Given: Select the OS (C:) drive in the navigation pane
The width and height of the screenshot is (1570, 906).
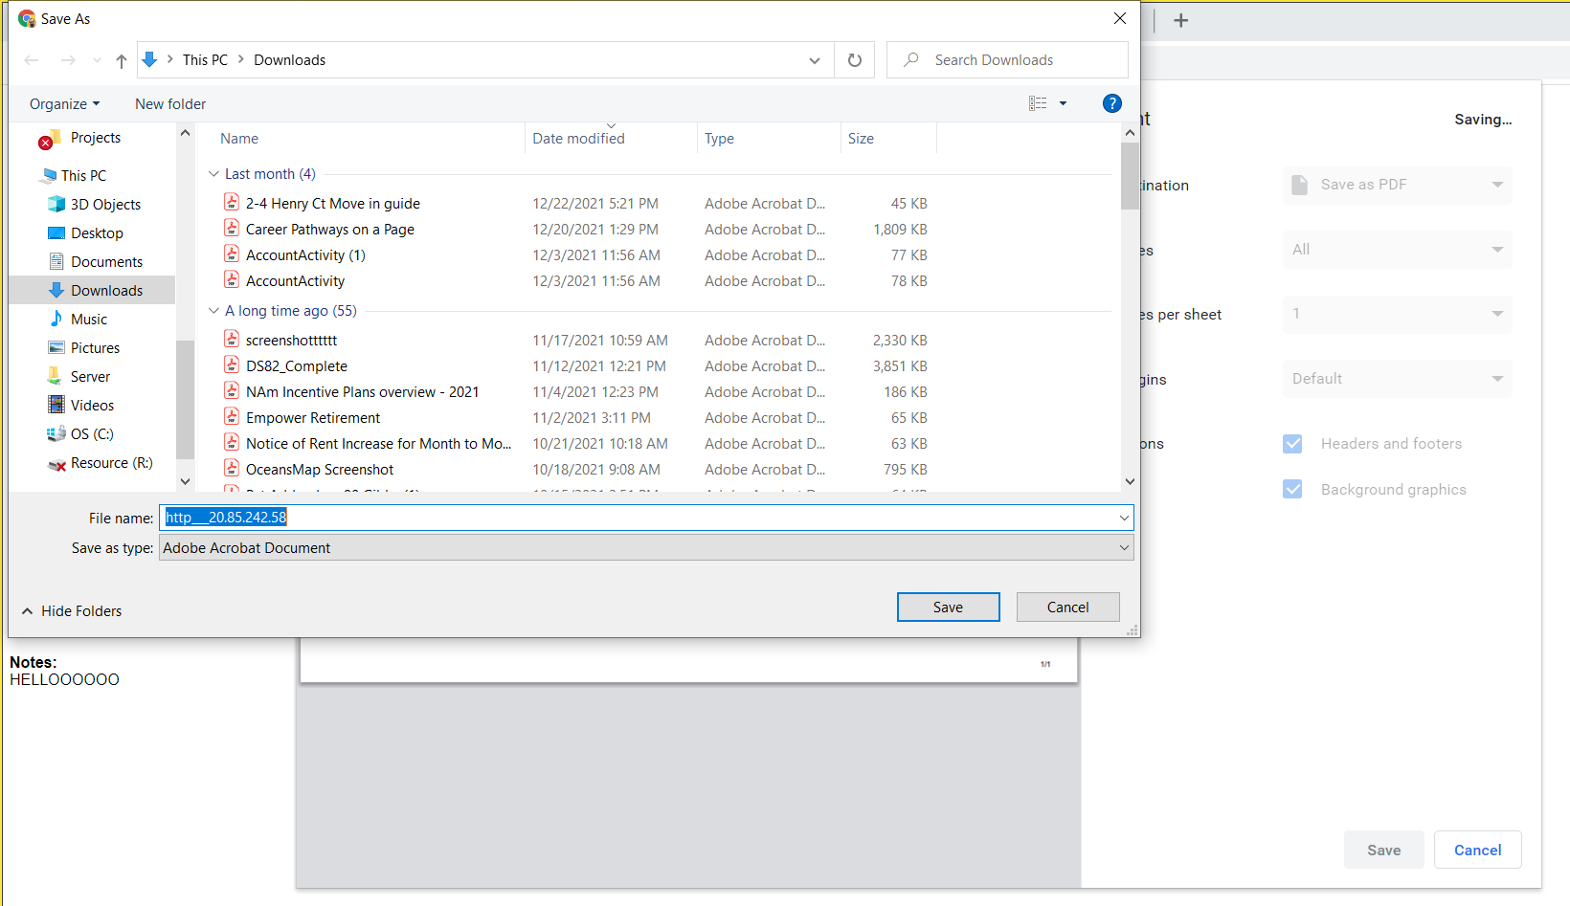Looking at the screenshot, I should (x=90, y=433).
